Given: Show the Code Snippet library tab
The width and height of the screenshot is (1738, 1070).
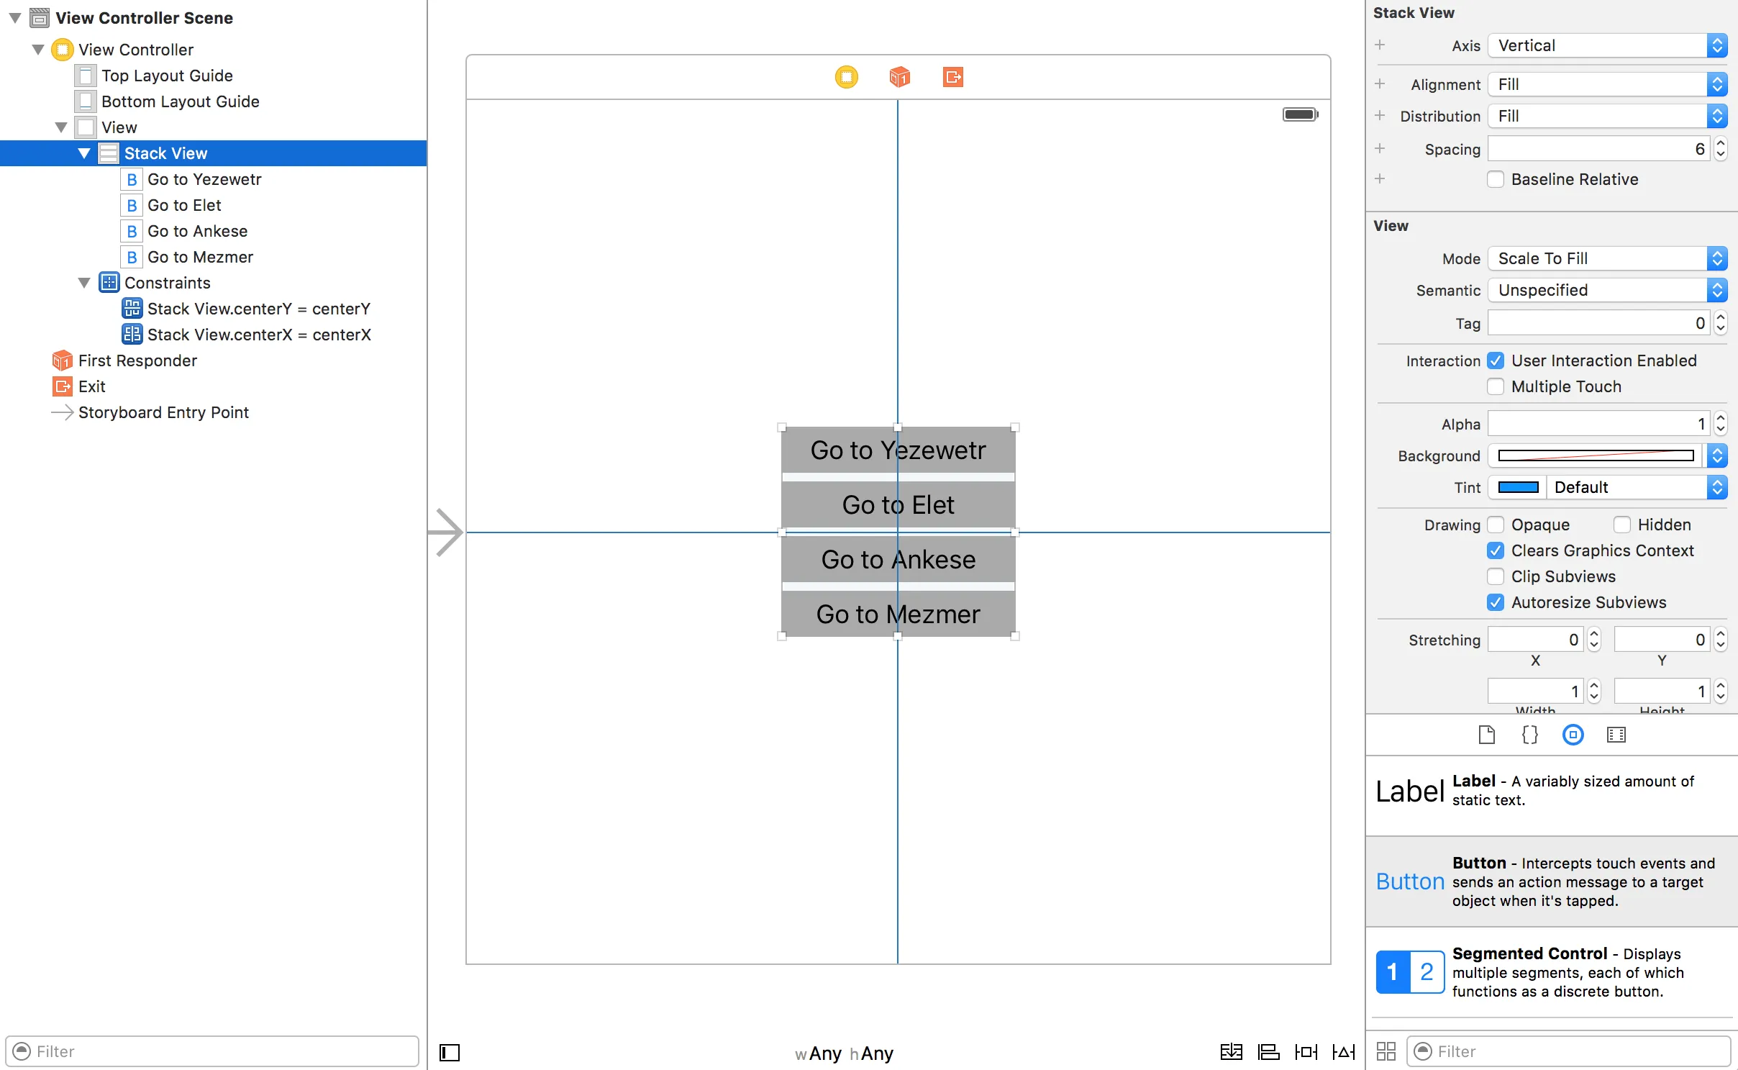Looking at the screenshot, I should [x=1529, y=735].
